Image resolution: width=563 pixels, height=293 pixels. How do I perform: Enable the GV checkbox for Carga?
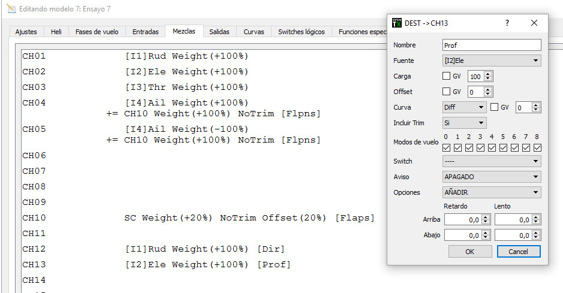point(446,77)
